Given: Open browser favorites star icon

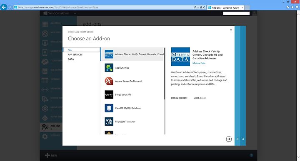Looking at the screenshot, I should [x=292, y=7].
